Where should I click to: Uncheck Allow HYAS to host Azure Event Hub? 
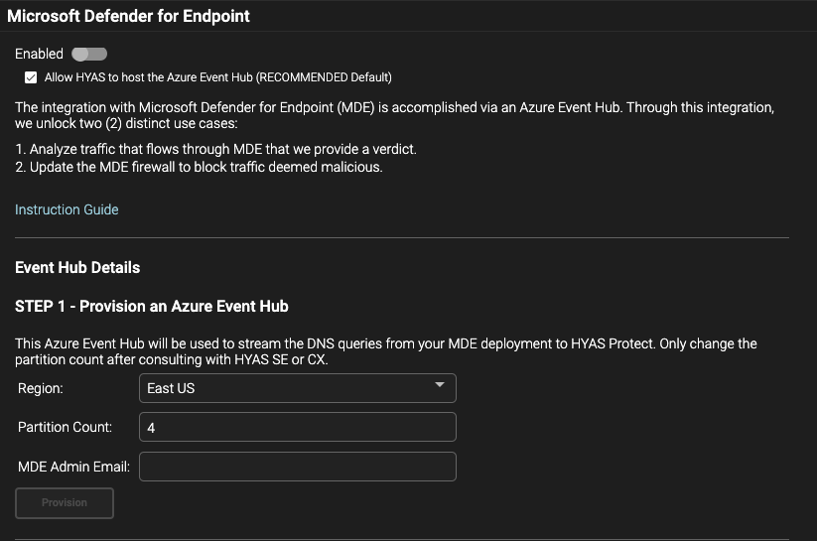(x=32, y=77)
